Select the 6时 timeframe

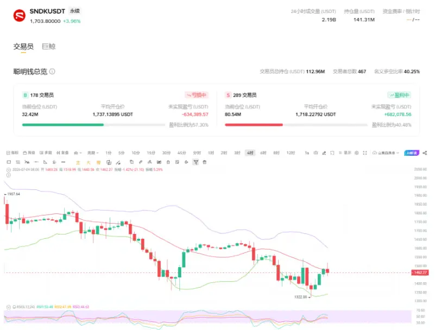point(263,153)
